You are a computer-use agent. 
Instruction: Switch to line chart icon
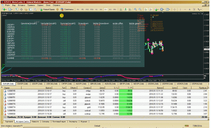pos(130,9)
